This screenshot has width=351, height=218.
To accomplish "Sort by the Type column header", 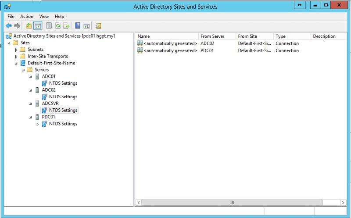I will pyautogui.click(x=292, y=36).
